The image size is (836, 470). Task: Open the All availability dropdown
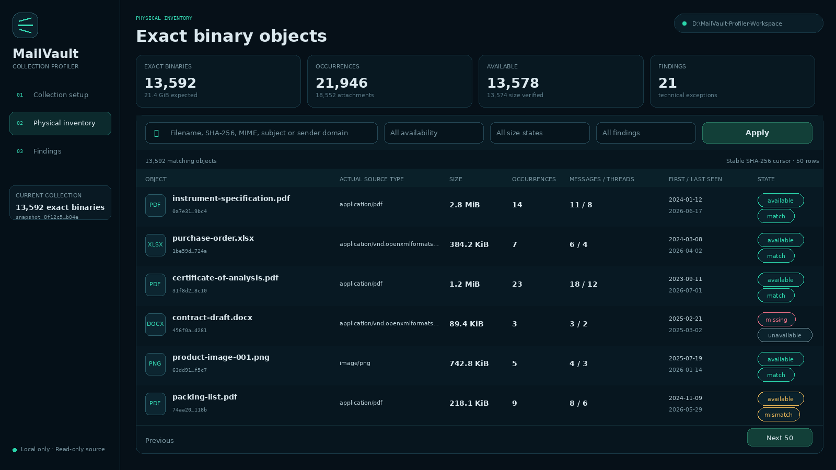click(434, 133)
